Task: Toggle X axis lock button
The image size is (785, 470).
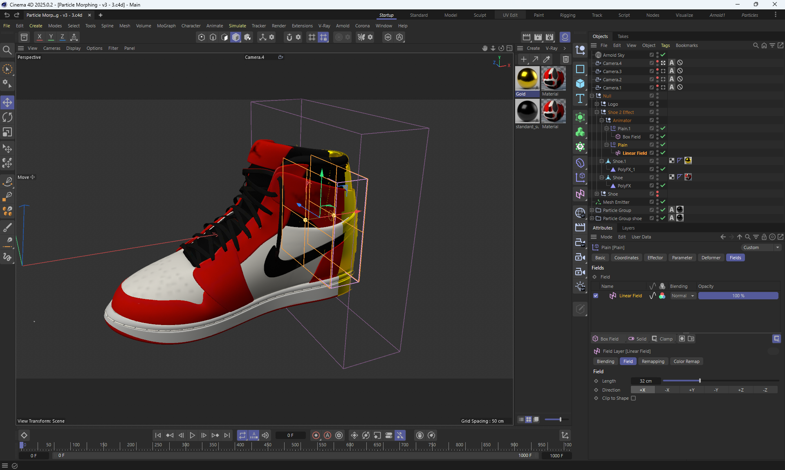Action: point(39,37)
